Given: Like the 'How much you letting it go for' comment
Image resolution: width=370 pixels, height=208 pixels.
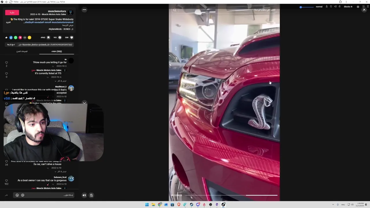Looking at the screenshot, I should coord(6,63).
